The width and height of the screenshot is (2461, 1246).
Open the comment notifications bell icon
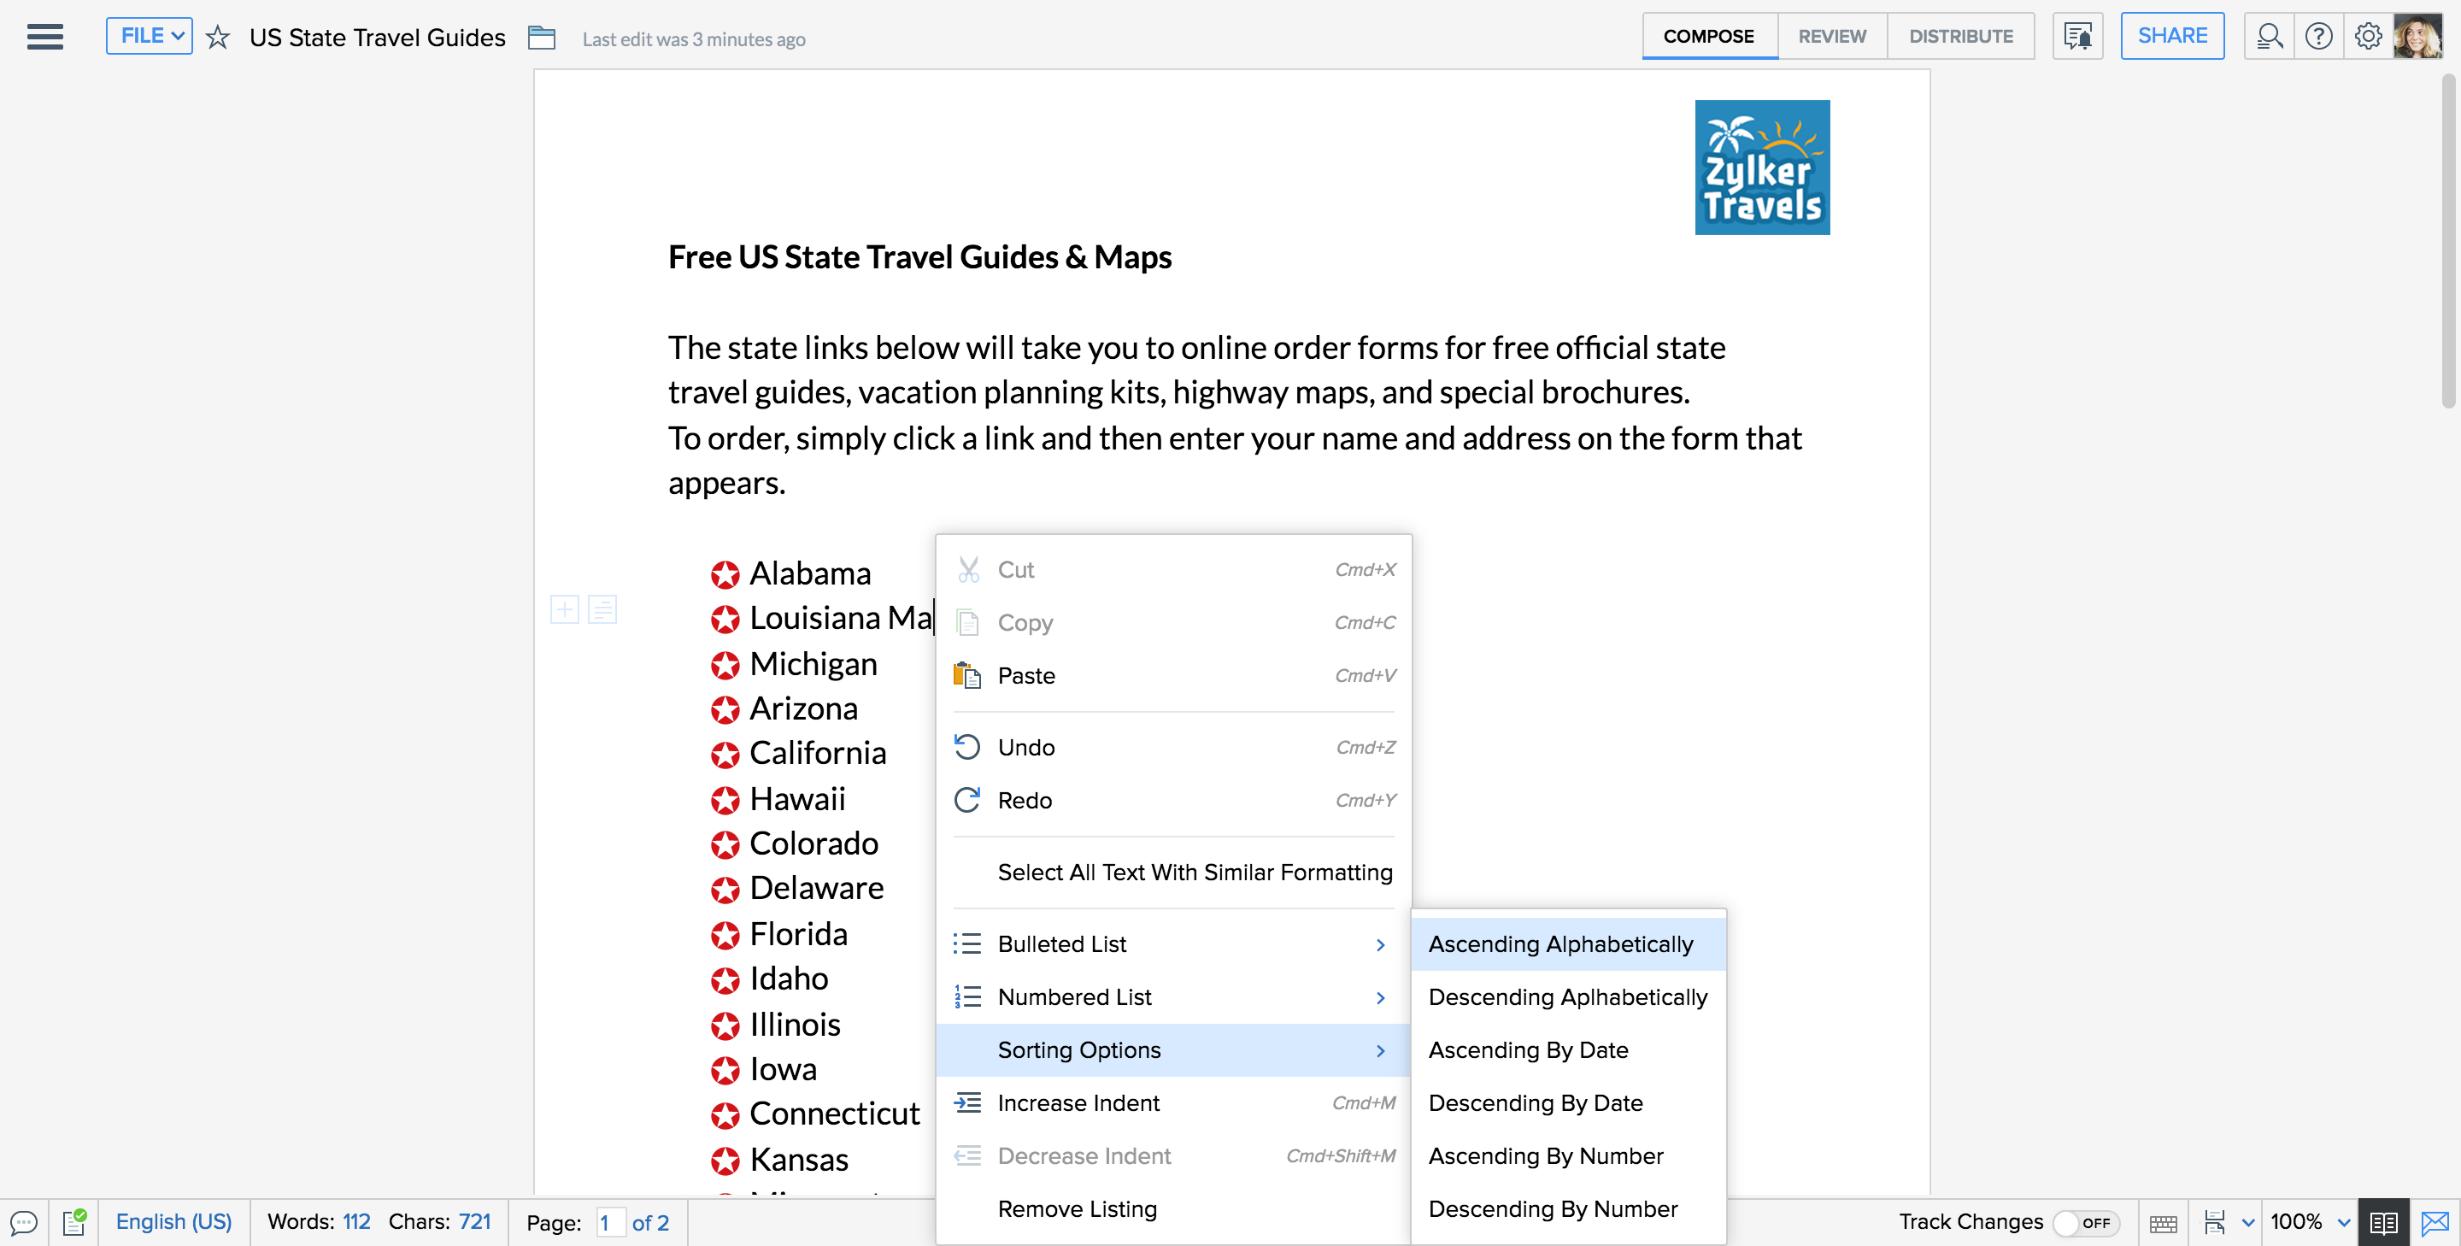pos(2077,38)
